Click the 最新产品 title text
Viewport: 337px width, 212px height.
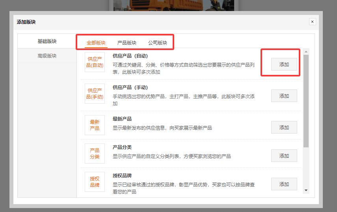click(x=122, y=119)
